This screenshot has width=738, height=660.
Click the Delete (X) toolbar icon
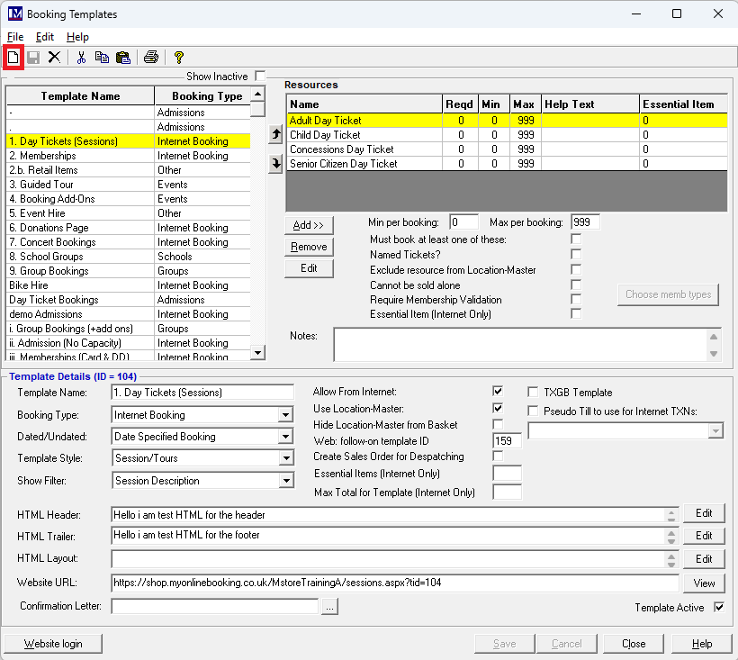tap(54, 58)
